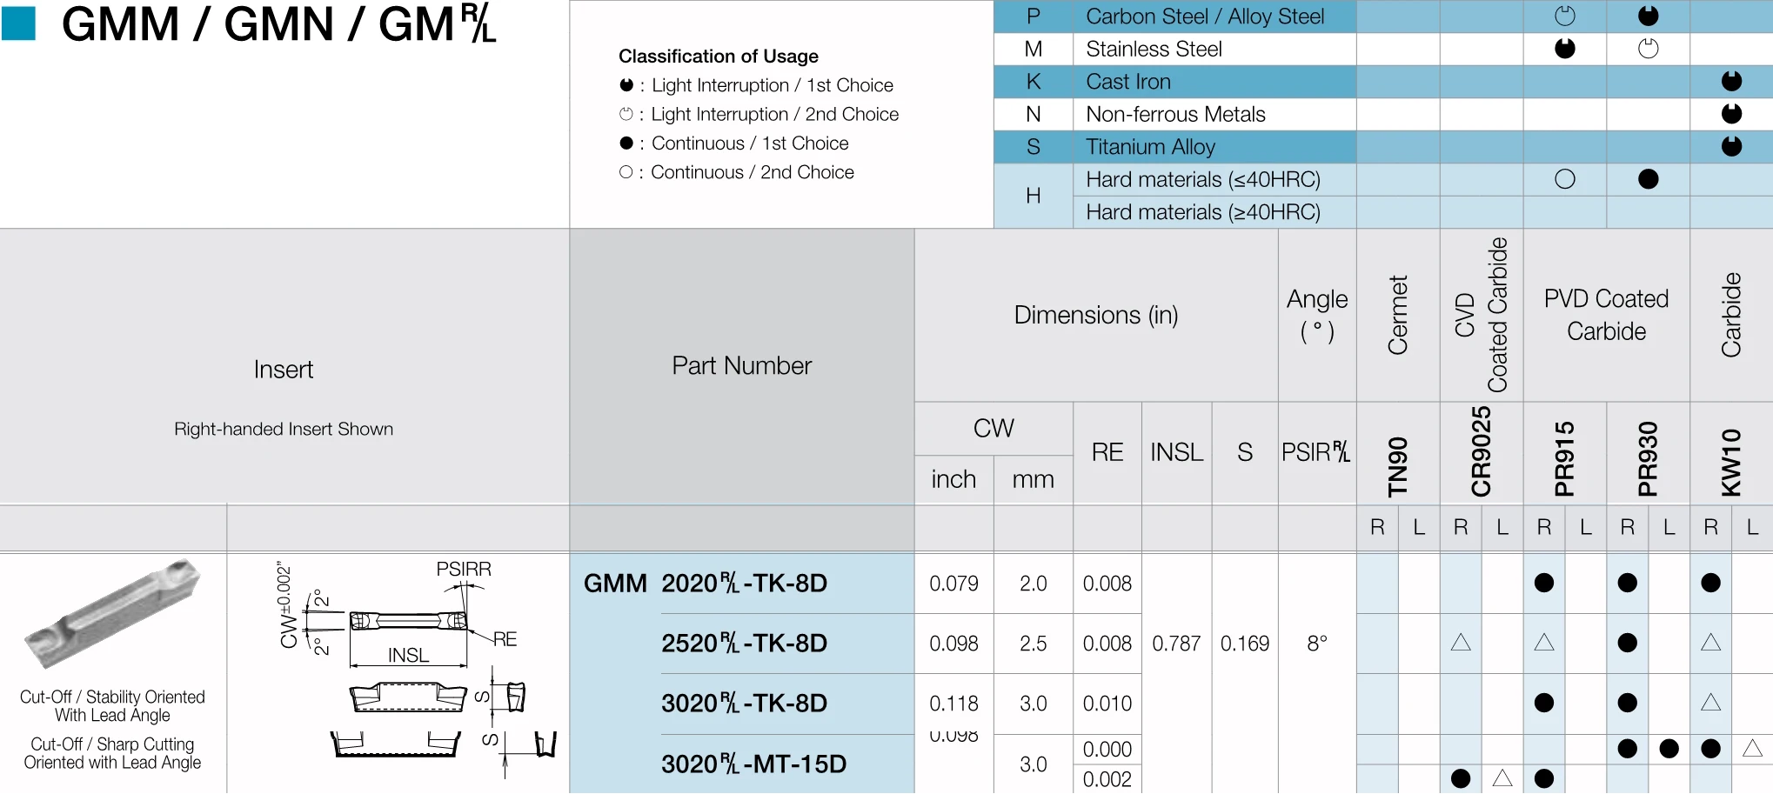Viewport: 1773px width, 794px height.
Task: Click the "Part Number" column header
Action: coord(741,365)
